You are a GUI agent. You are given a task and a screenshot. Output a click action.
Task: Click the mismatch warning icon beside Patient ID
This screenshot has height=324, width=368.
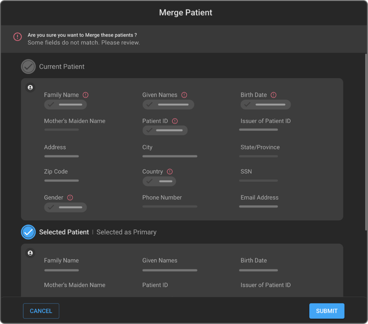175,121
